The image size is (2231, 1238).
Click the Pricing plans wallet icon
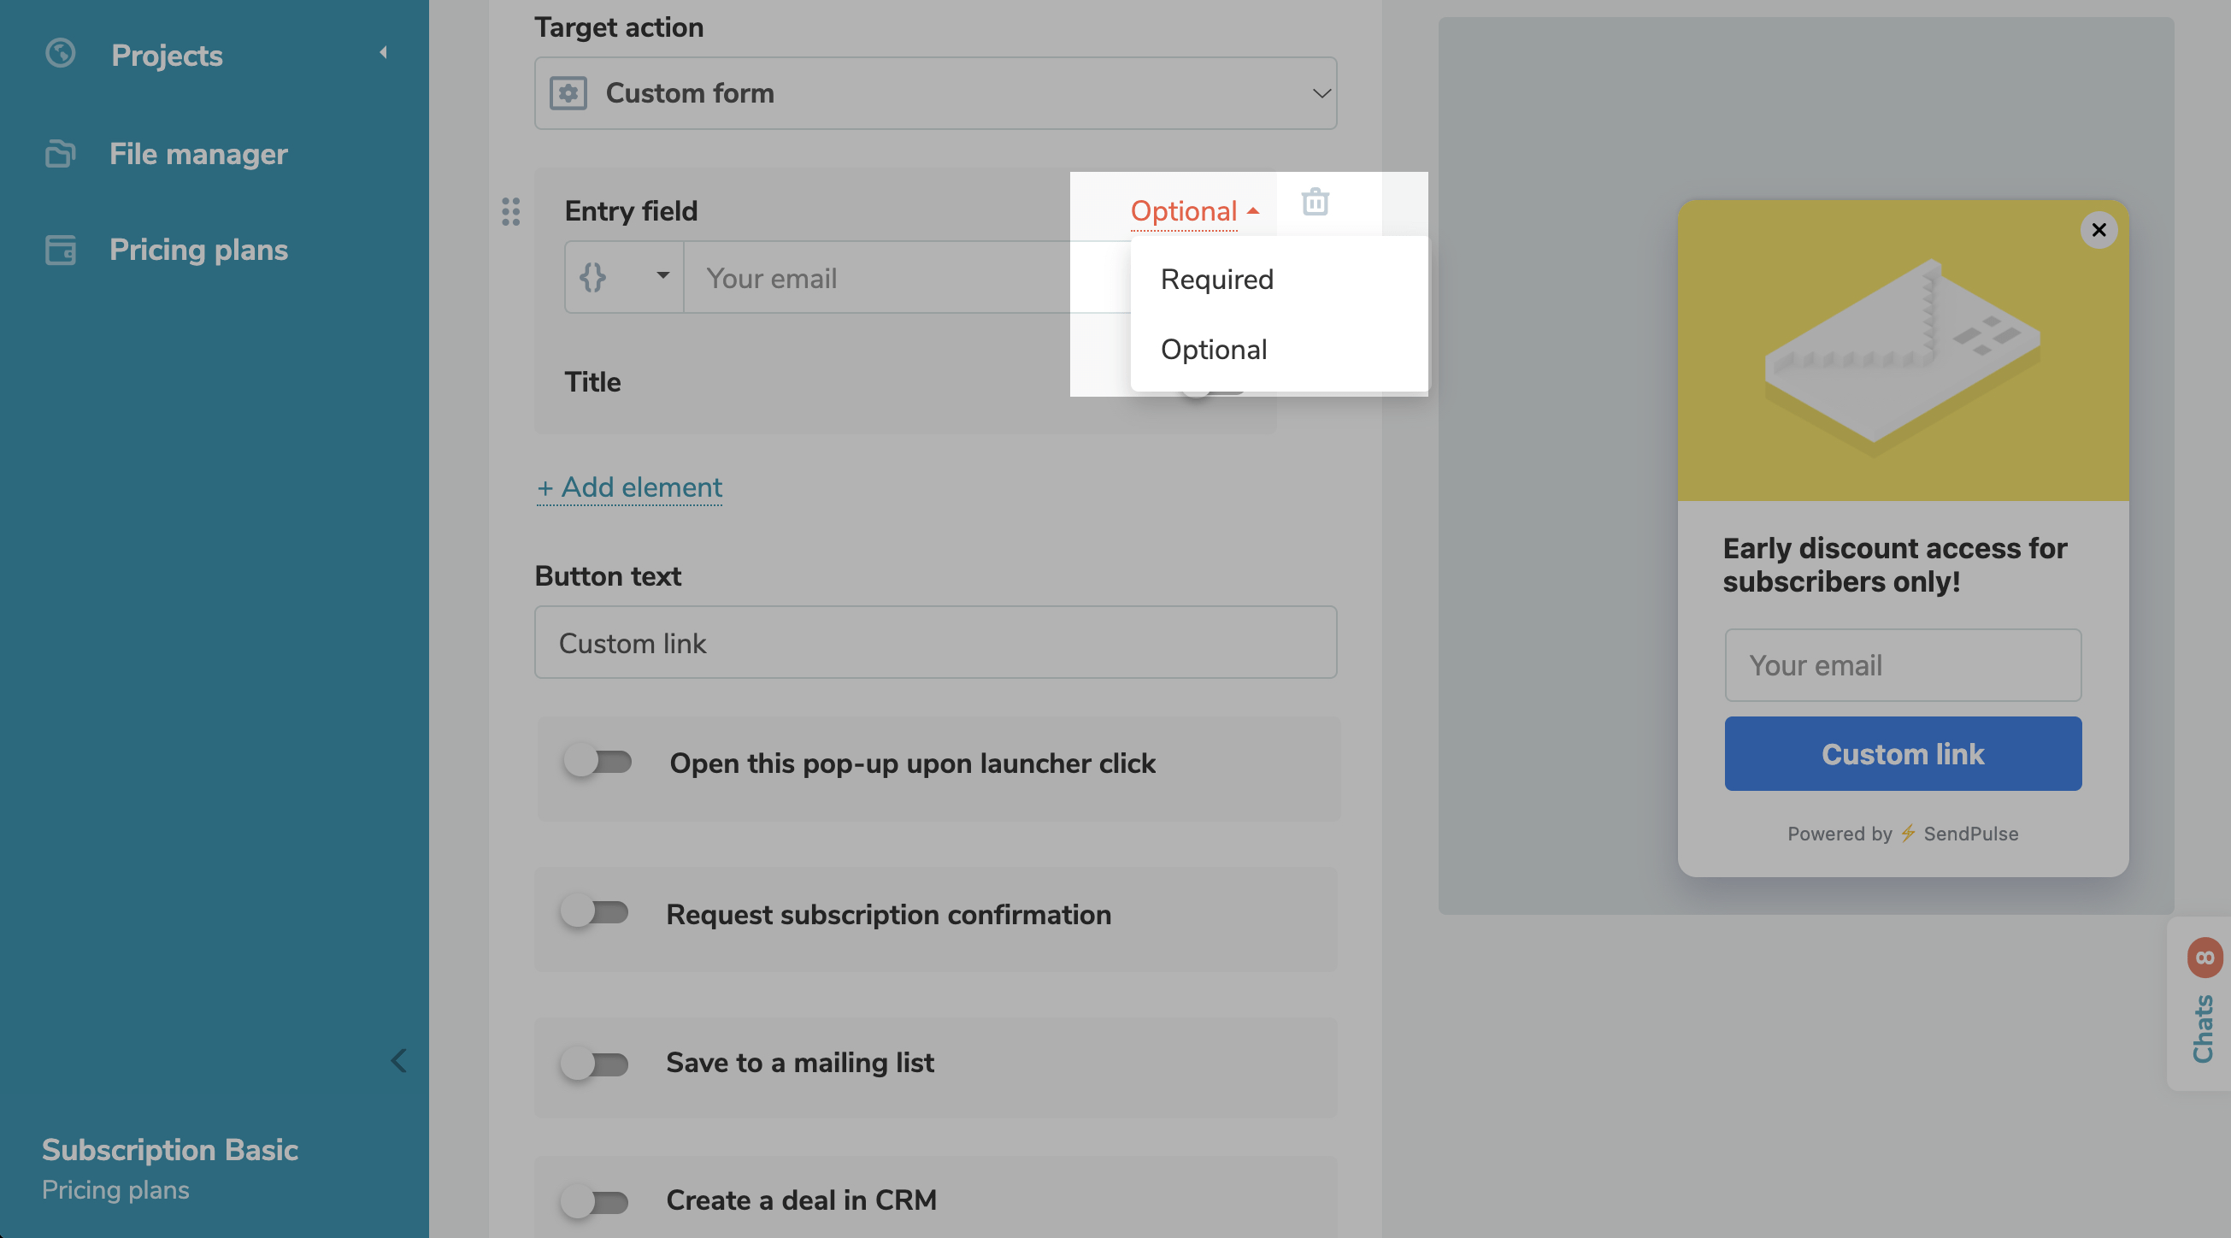point(60,250)
